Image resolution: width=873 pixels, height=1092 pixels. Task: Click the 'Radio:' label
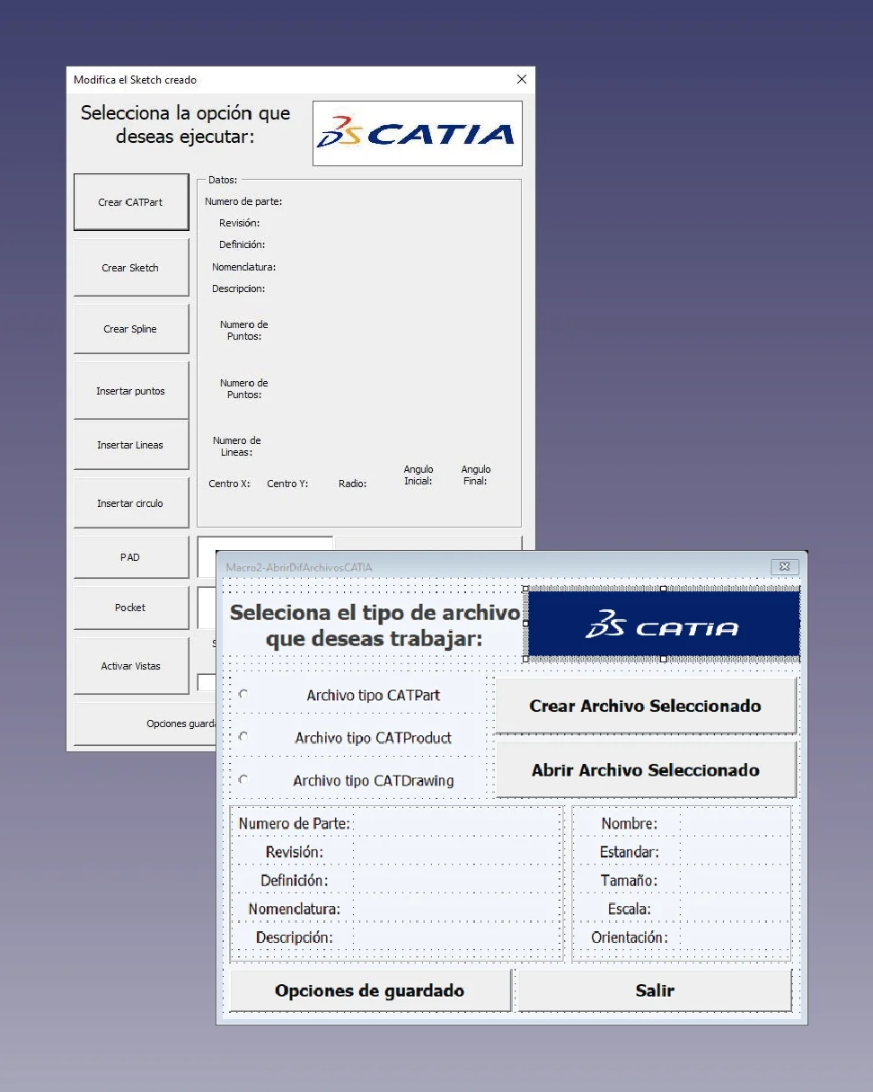(x=353, y=484)
